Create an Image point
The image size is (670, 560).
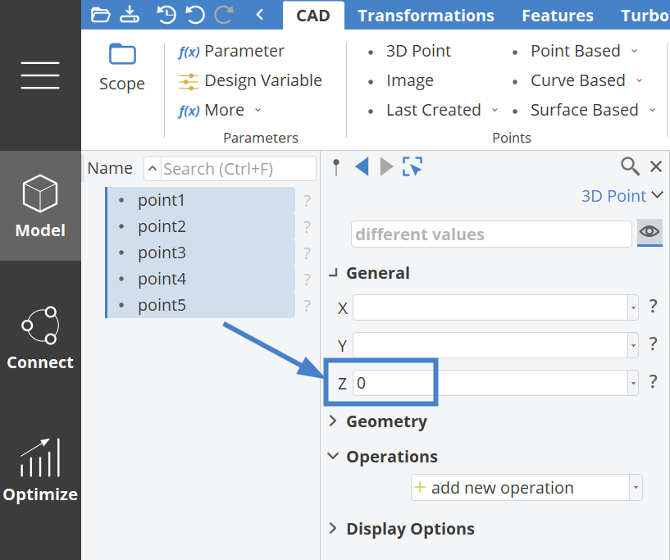coord(400,80)
